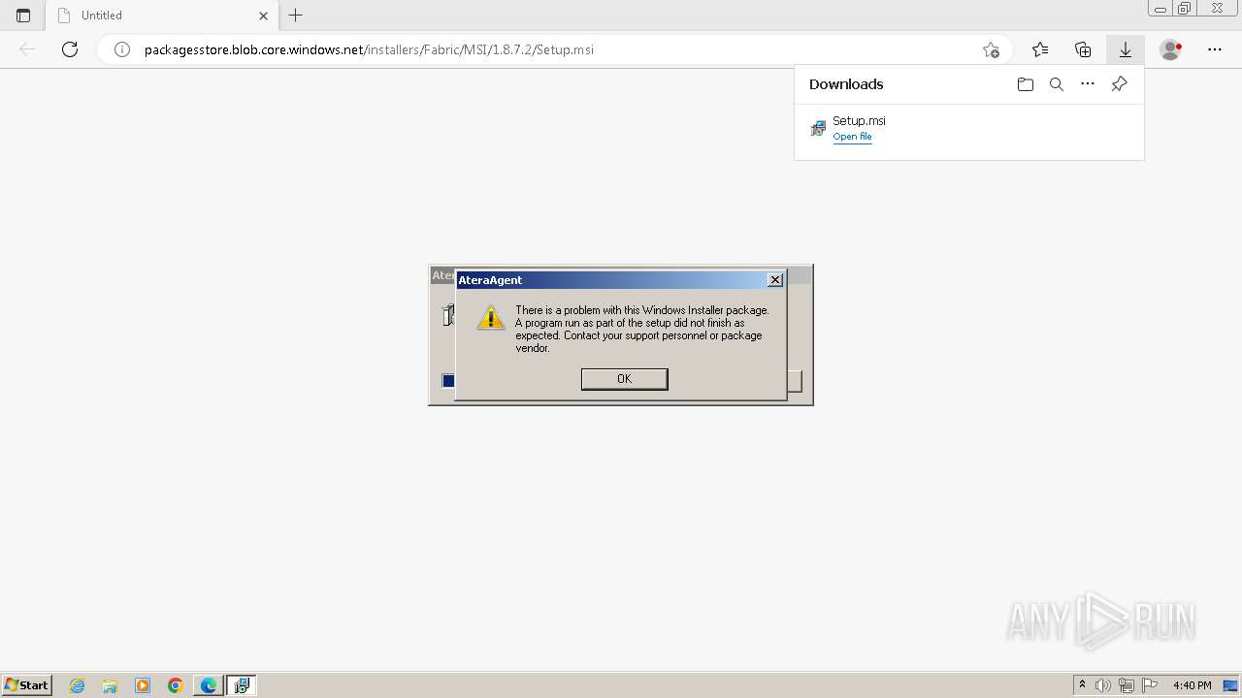Viewport: 1242px width, 698px height.
Task: Open the Action Center flag icon
Action: coord(1150,685)
